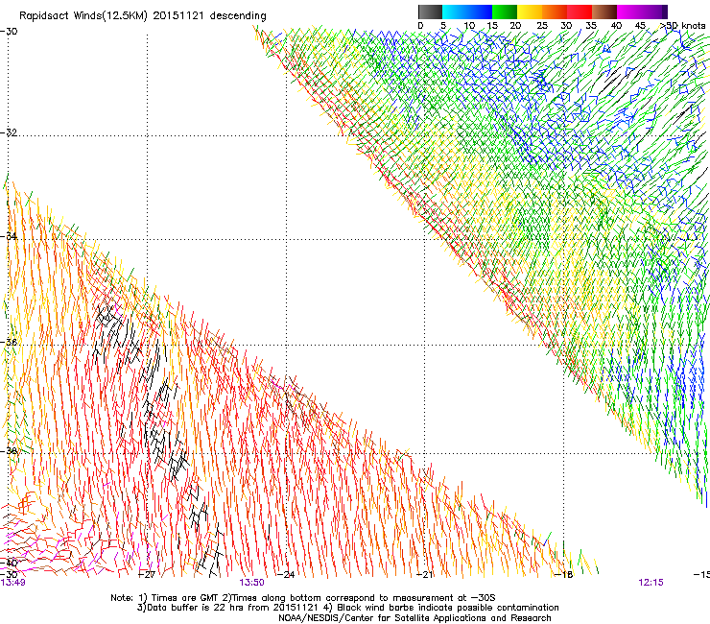Image resolution: width=710 pixels, height=624 pixels.
Task: Click the 10 label on the speed scale
Action: [469, 26]
